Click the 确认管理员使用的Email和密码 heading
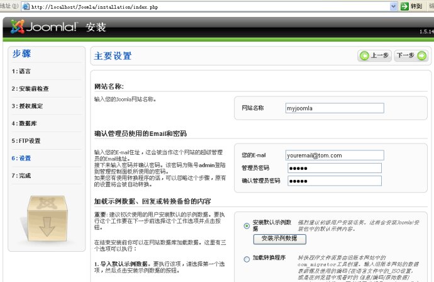Screen dimensions: 434x282 point(140,134)
